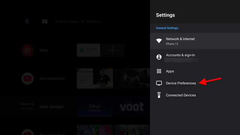Select the remote control icon for Connected Devices
Image resolution: width=240 pixels, height=135 pixels.
(159, 95)
